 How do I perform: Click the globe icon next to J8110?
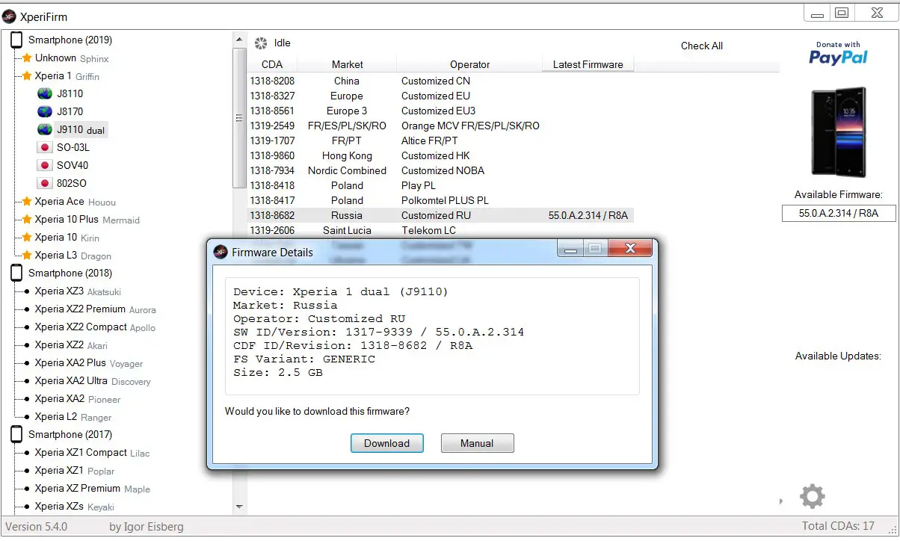pos(45,94)
